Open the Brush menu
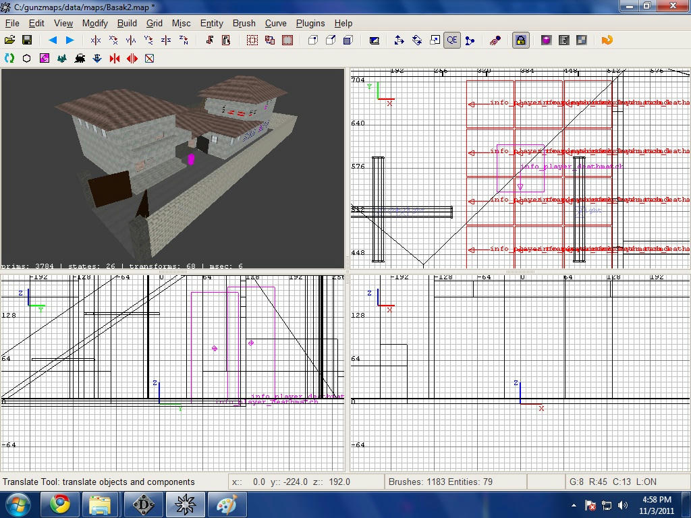691x518 pixels. point(244,23)
